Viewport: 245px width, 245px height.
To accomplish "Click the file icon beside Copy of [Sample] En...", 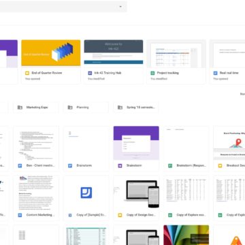I will click(x=70, y=215).
